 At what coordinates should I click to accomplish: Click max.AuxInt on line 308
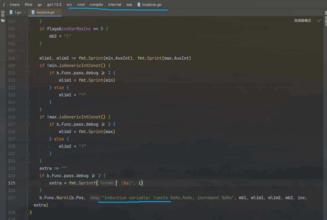(x=177, y=58)
